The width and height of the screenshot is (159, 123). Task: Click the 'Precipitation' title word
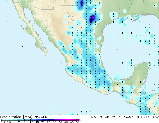pos(11,117)
